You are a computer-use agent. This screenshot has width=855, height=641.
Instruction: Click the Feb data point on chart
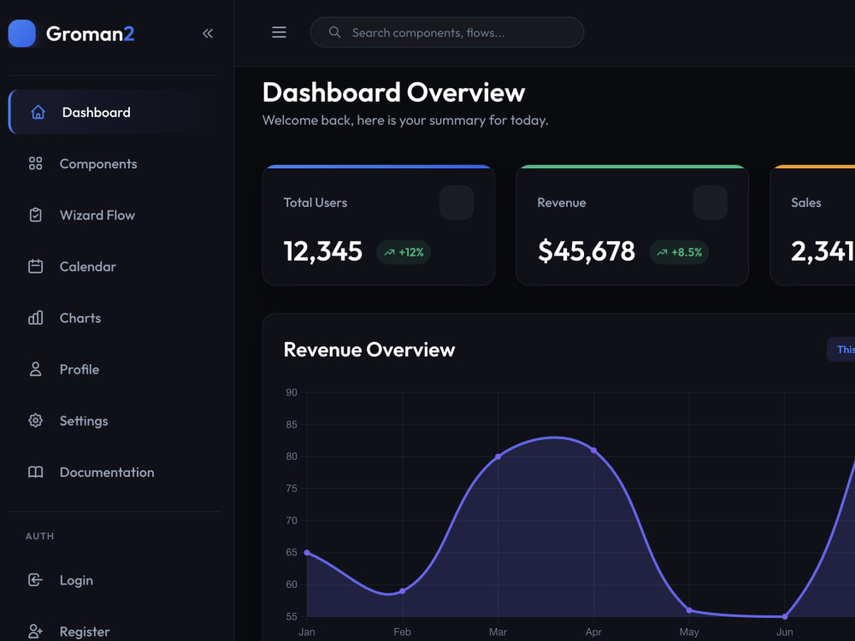(403, 591)
